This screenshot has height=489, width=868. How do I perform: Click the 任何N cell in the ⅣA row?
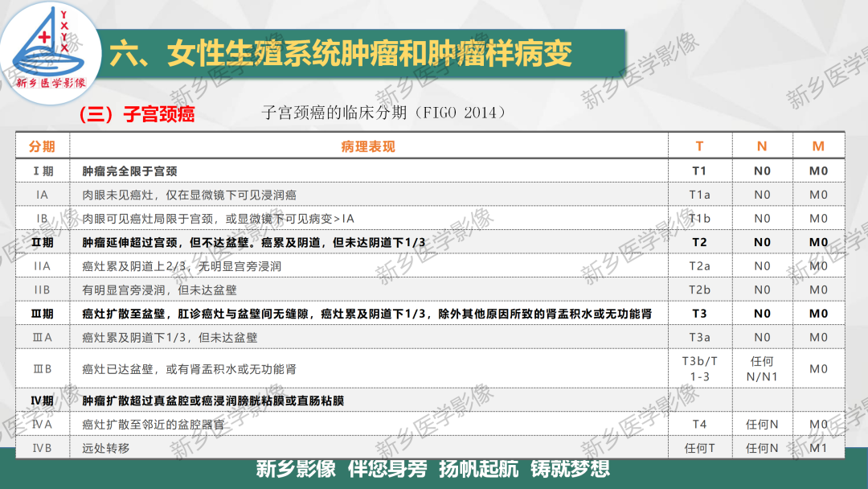pyautogui.click(x=762, y=425)
